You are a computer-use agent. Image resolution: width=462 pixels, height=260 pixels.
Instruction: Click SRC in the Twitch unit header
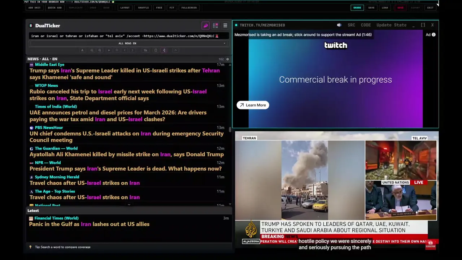351,25
